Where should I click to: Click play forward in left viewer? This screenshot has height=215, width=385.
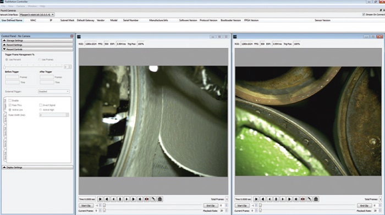(x=127, y=199)
